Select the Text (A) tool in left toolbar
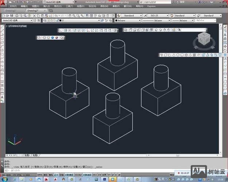This screenshot has height=182, width=228. tap(2, 97)
